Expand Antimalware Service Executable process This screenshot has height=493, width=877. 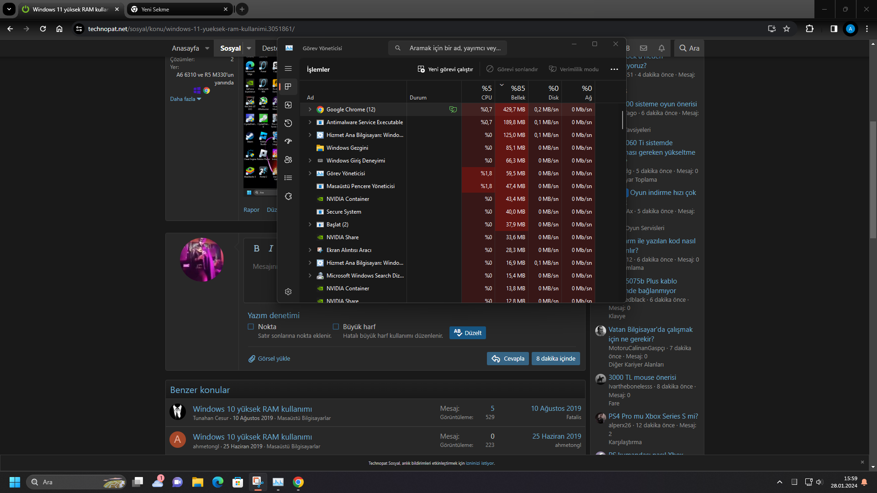pyautogui.click(x=310, y=122)
